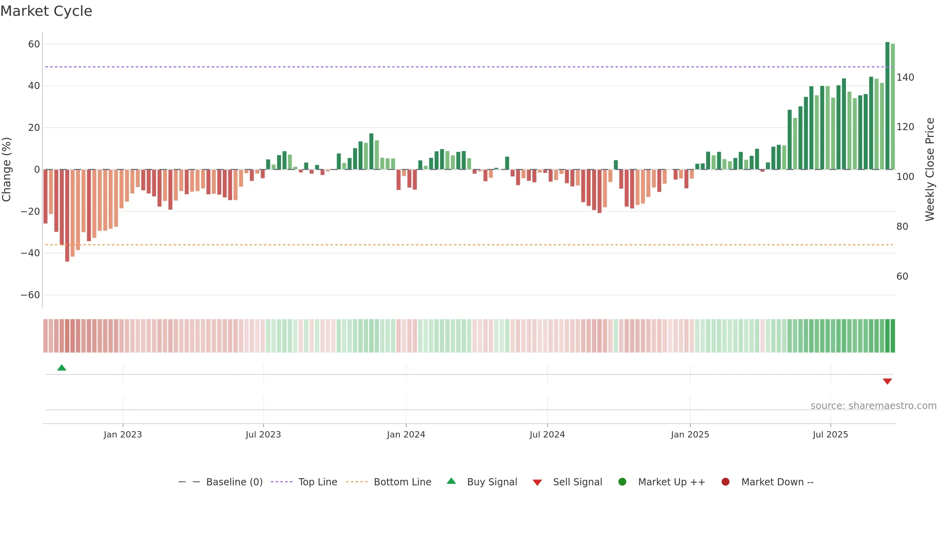Viewport: 950px width, 534px height.
Task: Click the tallest dark green bar above 60
Action: 887,106
